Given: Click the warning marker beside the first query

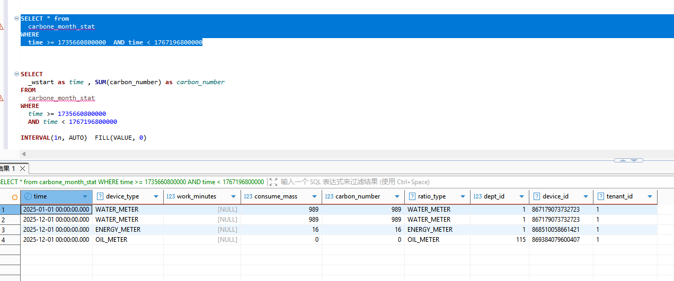Looking at the screenshot, I should [x=2, y=26].
